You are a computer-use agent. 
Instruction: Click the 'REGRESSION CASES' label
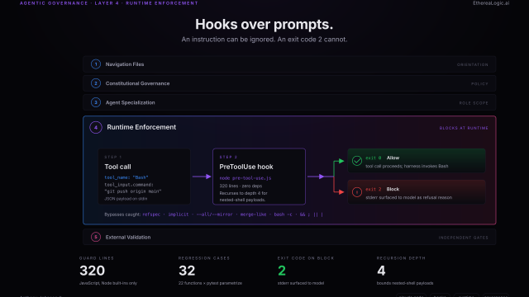(x=204, y=258)
